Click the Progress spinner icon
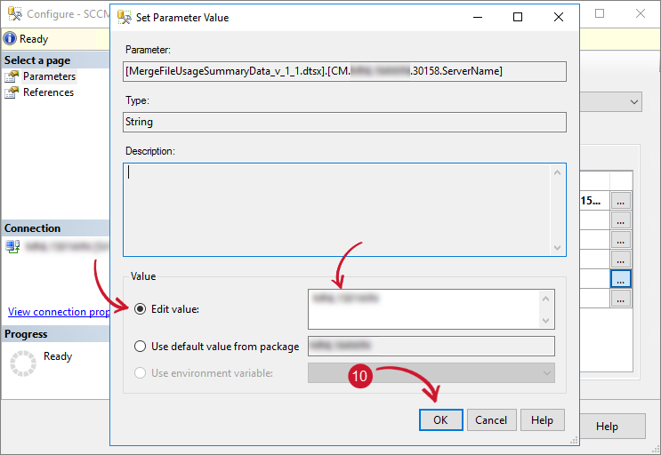This screenshot has height=455, width=661. tap(23, 363)
